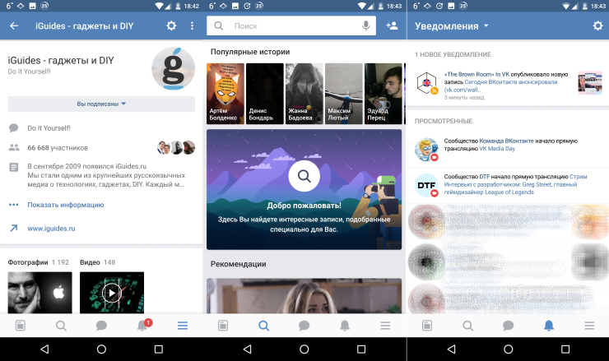This screenshot has height=361, width=609.
Task: Open www.iguides.ru website link
Action: (51, 229)
